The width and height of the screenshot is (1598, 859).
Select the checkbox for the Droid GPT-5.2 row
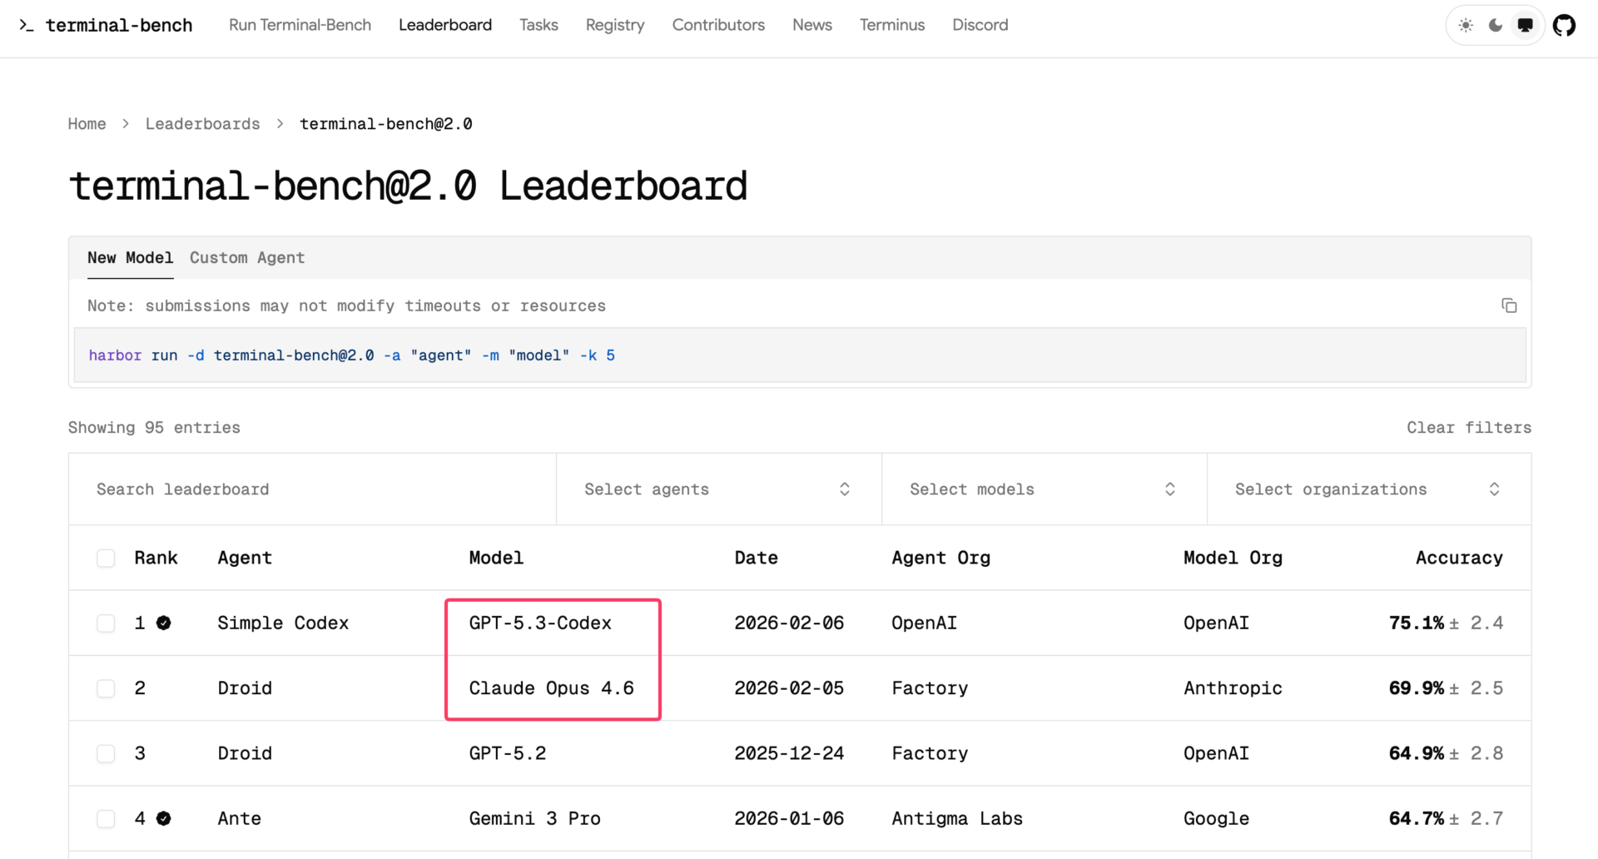click(x=106, y=753)
